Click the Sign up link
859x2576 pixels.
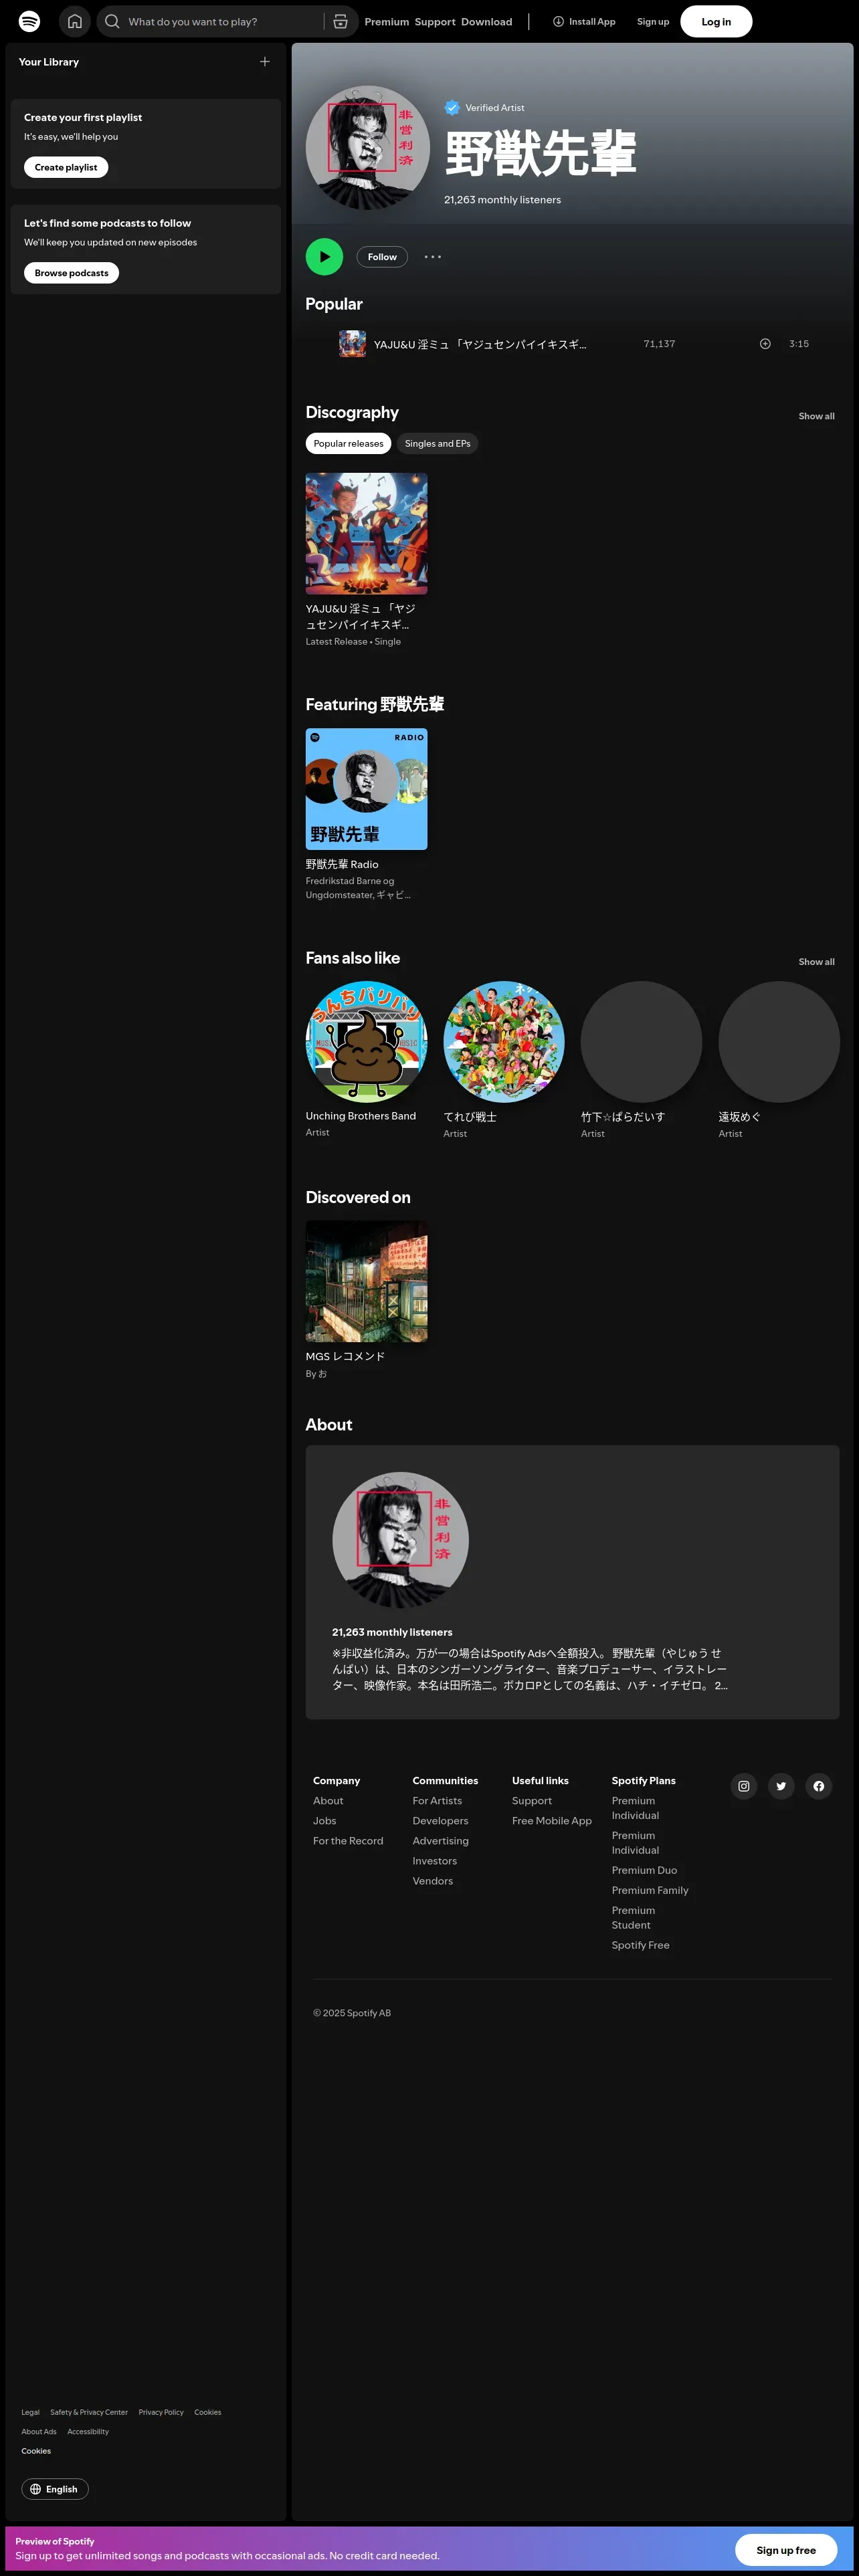point(653,22)
